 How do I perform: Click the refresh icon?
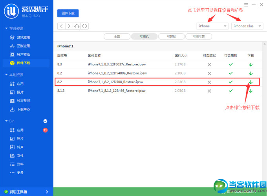pyautogui.click(x=84, y=26)
